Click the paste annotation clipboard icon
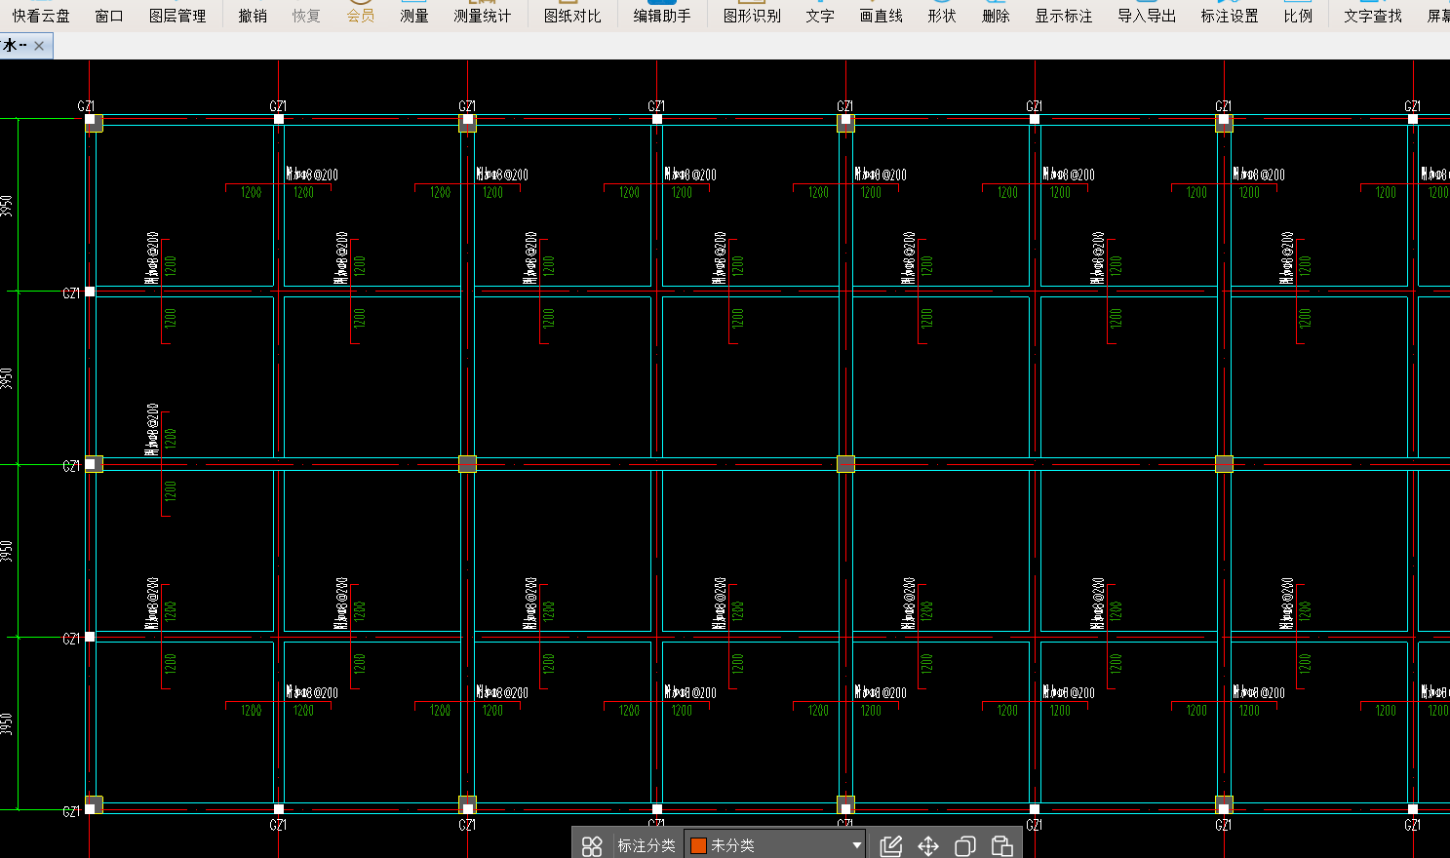 [x=1002, y=845]
